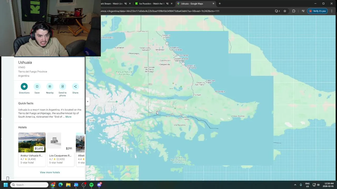
Task: Select the $291 hotel price
Action: pos(69,149)
